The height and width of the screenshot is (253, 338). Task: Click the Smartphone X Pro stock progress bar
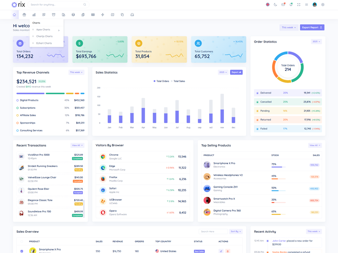click(x=278, y=167)
